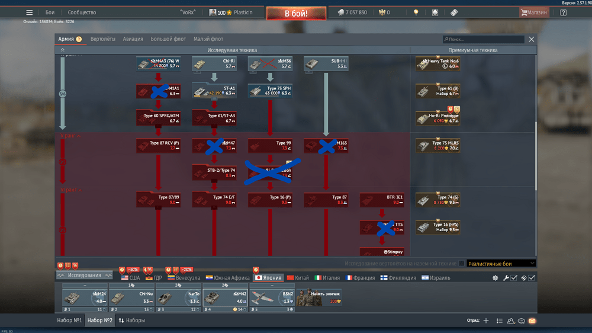This screenshot has width=592, height=333.
Task: Select the ST-A1 vehicle in tree
Action: click(x=214, y=91)
